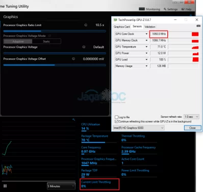Click the CPU Utilization monitor reading
The width and height of the screenshot is (203, 192).
click(x=90, y=126)
